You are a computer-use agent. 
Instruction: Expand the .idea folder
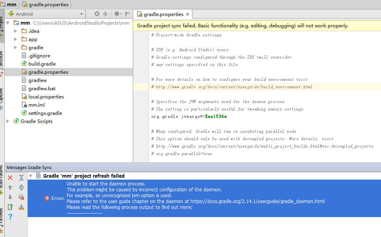(x=15, y=31)
